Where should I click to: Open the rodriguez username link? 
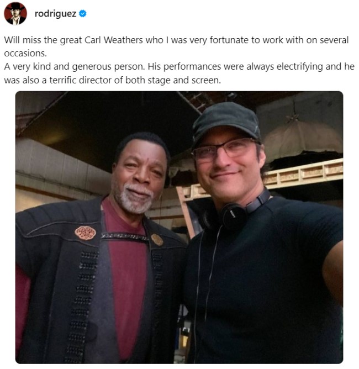click(56, 14)
